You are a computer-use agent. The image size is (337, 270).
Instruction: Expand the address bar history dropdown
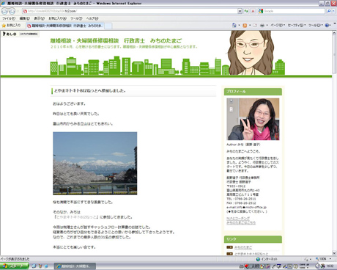pyautogui.click(x=240, y=11)
